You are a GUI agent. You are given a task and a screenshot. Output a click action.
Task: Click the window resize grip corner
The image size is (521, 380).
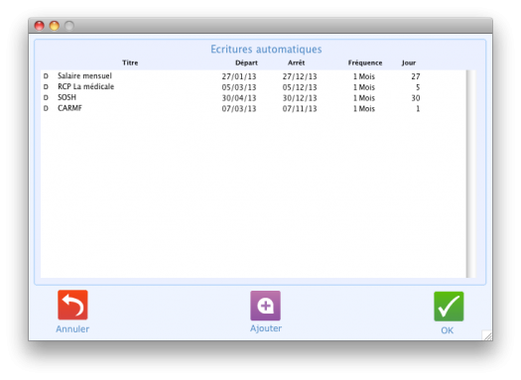[x=487, y=335]
